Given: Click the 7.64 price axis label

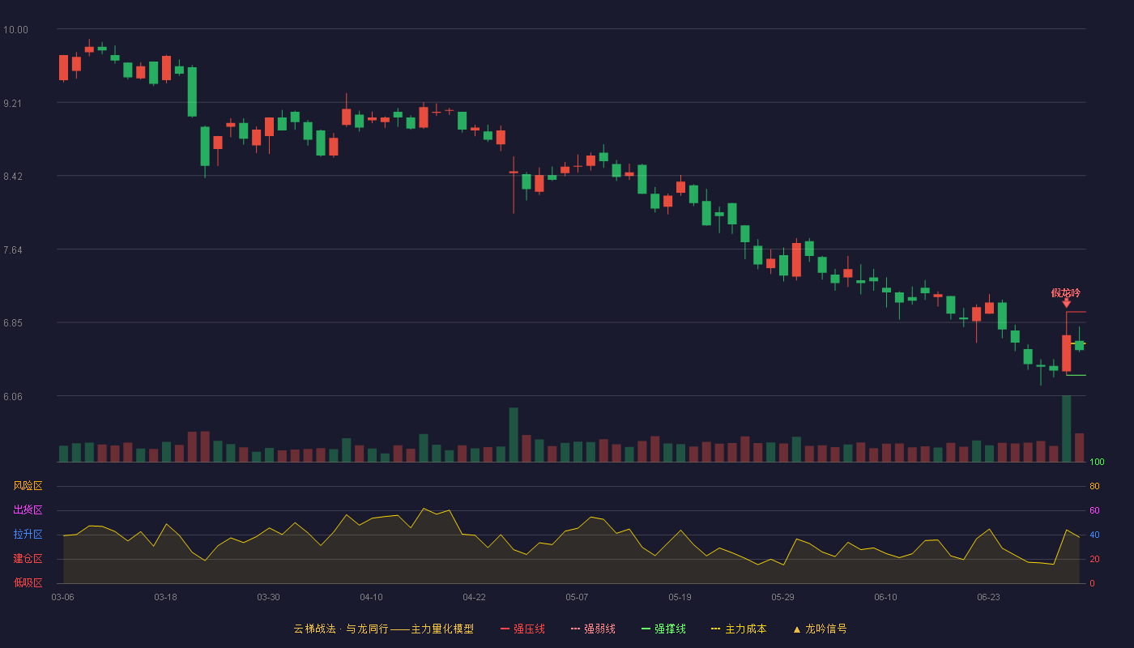Looking at the screenshot, I should [13, 250].
